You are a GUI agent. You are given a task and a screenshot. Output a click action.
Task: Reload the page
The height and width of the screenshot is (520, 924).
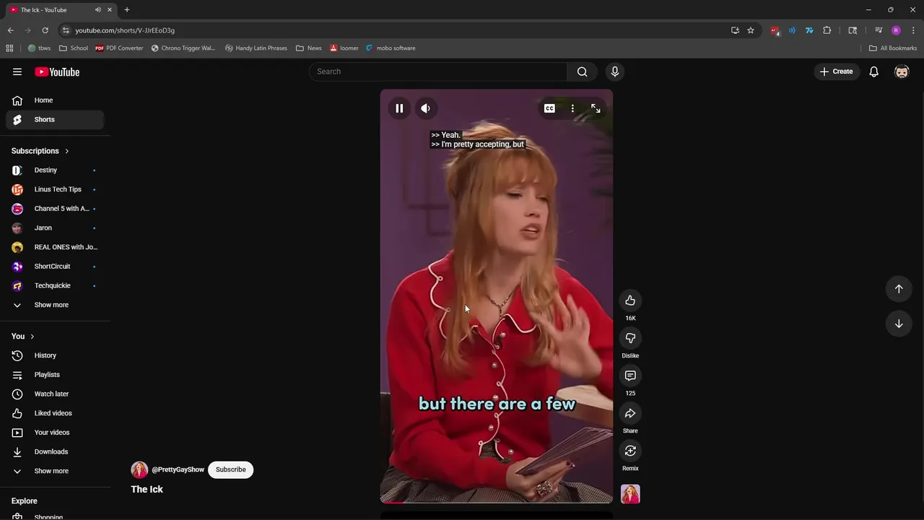point(45,30)
